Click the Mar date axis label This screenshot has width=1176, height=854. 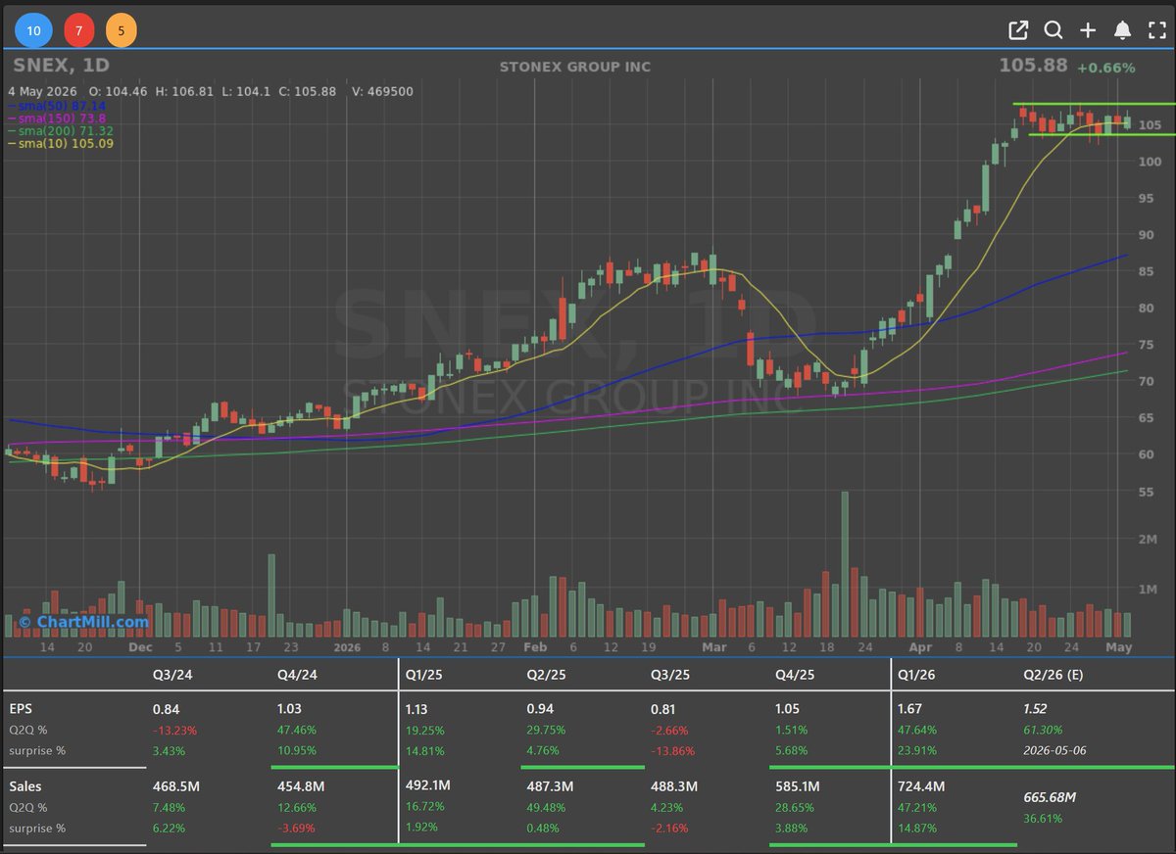(714, 647)
